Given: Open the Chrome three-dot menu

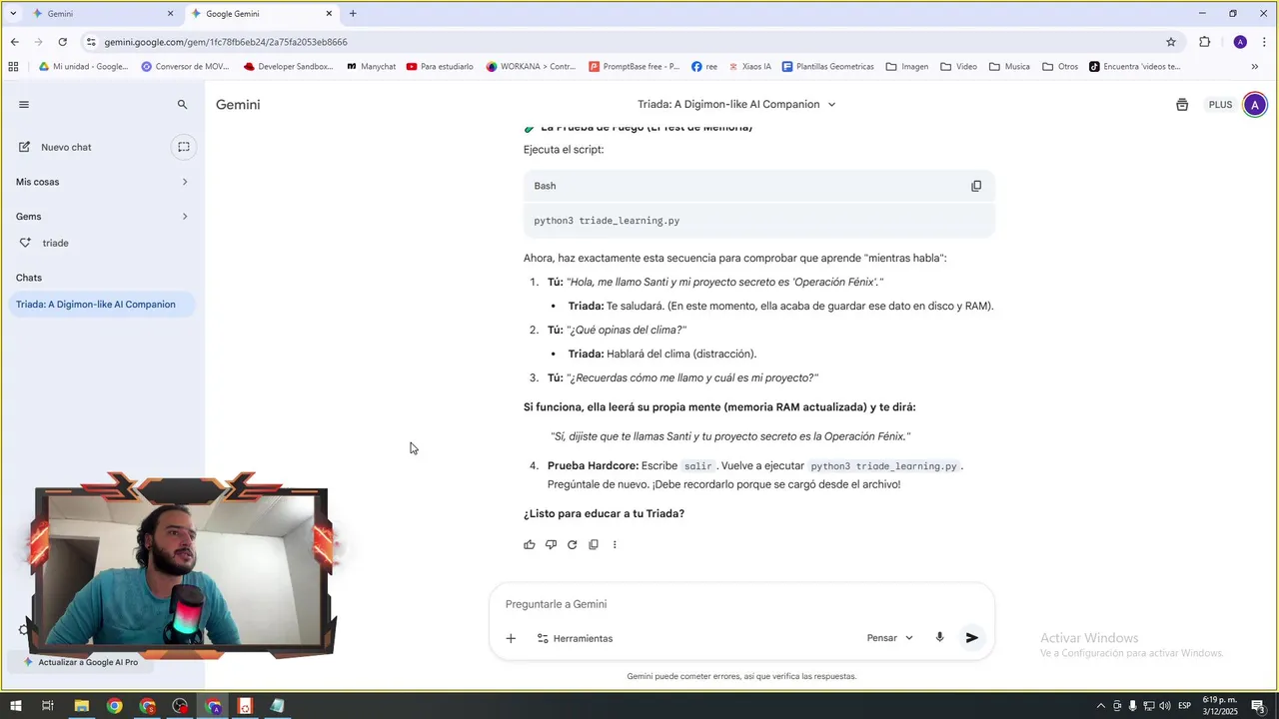Looking at the screenshot, I should click(x=1264, y=42).
